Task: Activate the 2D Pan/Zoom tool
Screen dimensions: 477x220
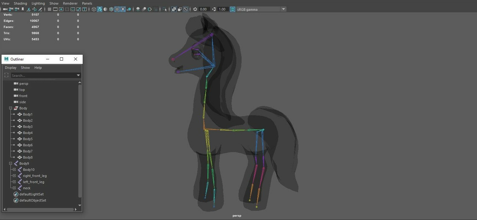Action: click(x=35, y=9)
